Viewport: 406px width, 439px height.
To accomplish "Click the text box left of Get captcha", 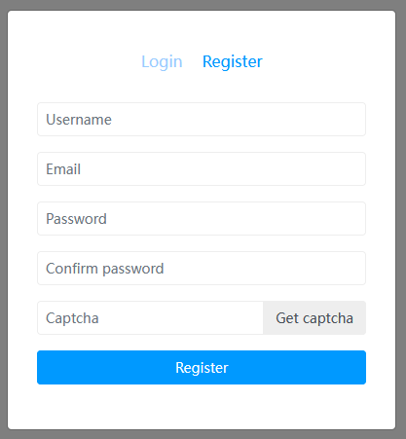I will point(150,318).
